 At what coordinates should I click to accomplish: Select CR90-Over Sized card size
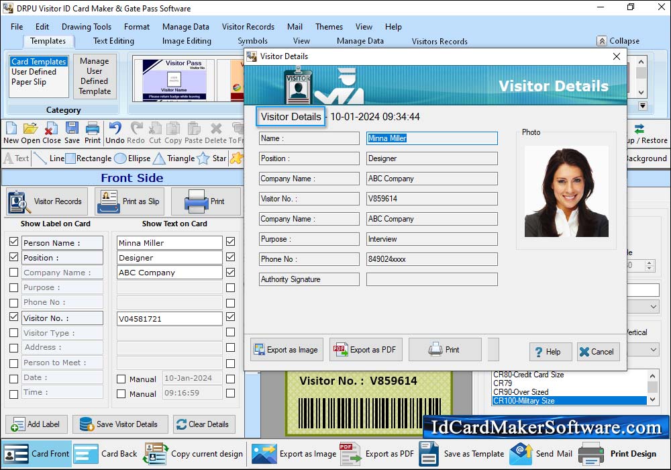pos(521,392)
